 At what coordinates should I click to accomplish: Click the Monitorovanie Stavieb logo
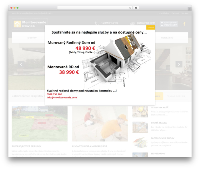coord(30,24)
